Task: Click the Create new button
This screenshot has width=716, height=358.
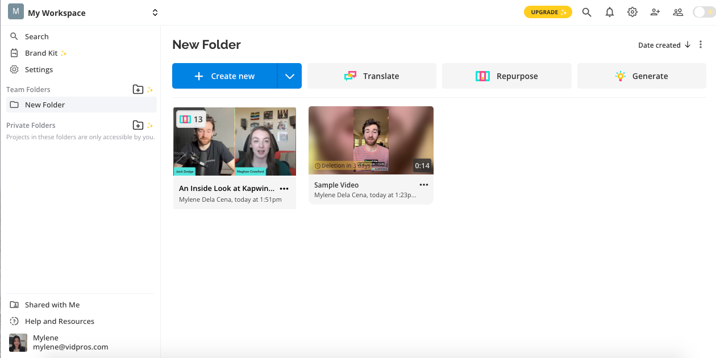Action: [224, 76]
